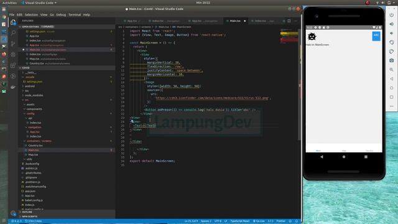The width and height of the screenshot is (398, 224).
Task: Open Extensions view in activity bar
Action: point(13,65)
